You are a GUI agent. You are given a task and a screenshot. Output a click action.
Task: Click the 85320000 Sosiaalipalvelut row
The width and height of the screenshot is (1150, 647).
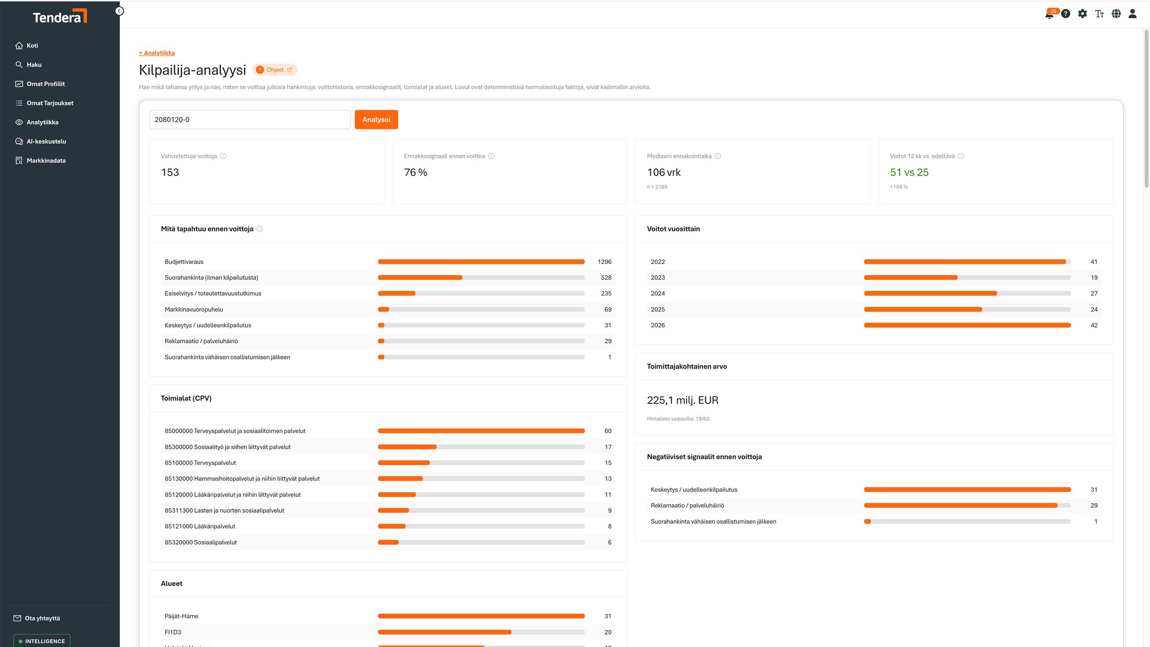pyautogui.click(x=388, y=543)
